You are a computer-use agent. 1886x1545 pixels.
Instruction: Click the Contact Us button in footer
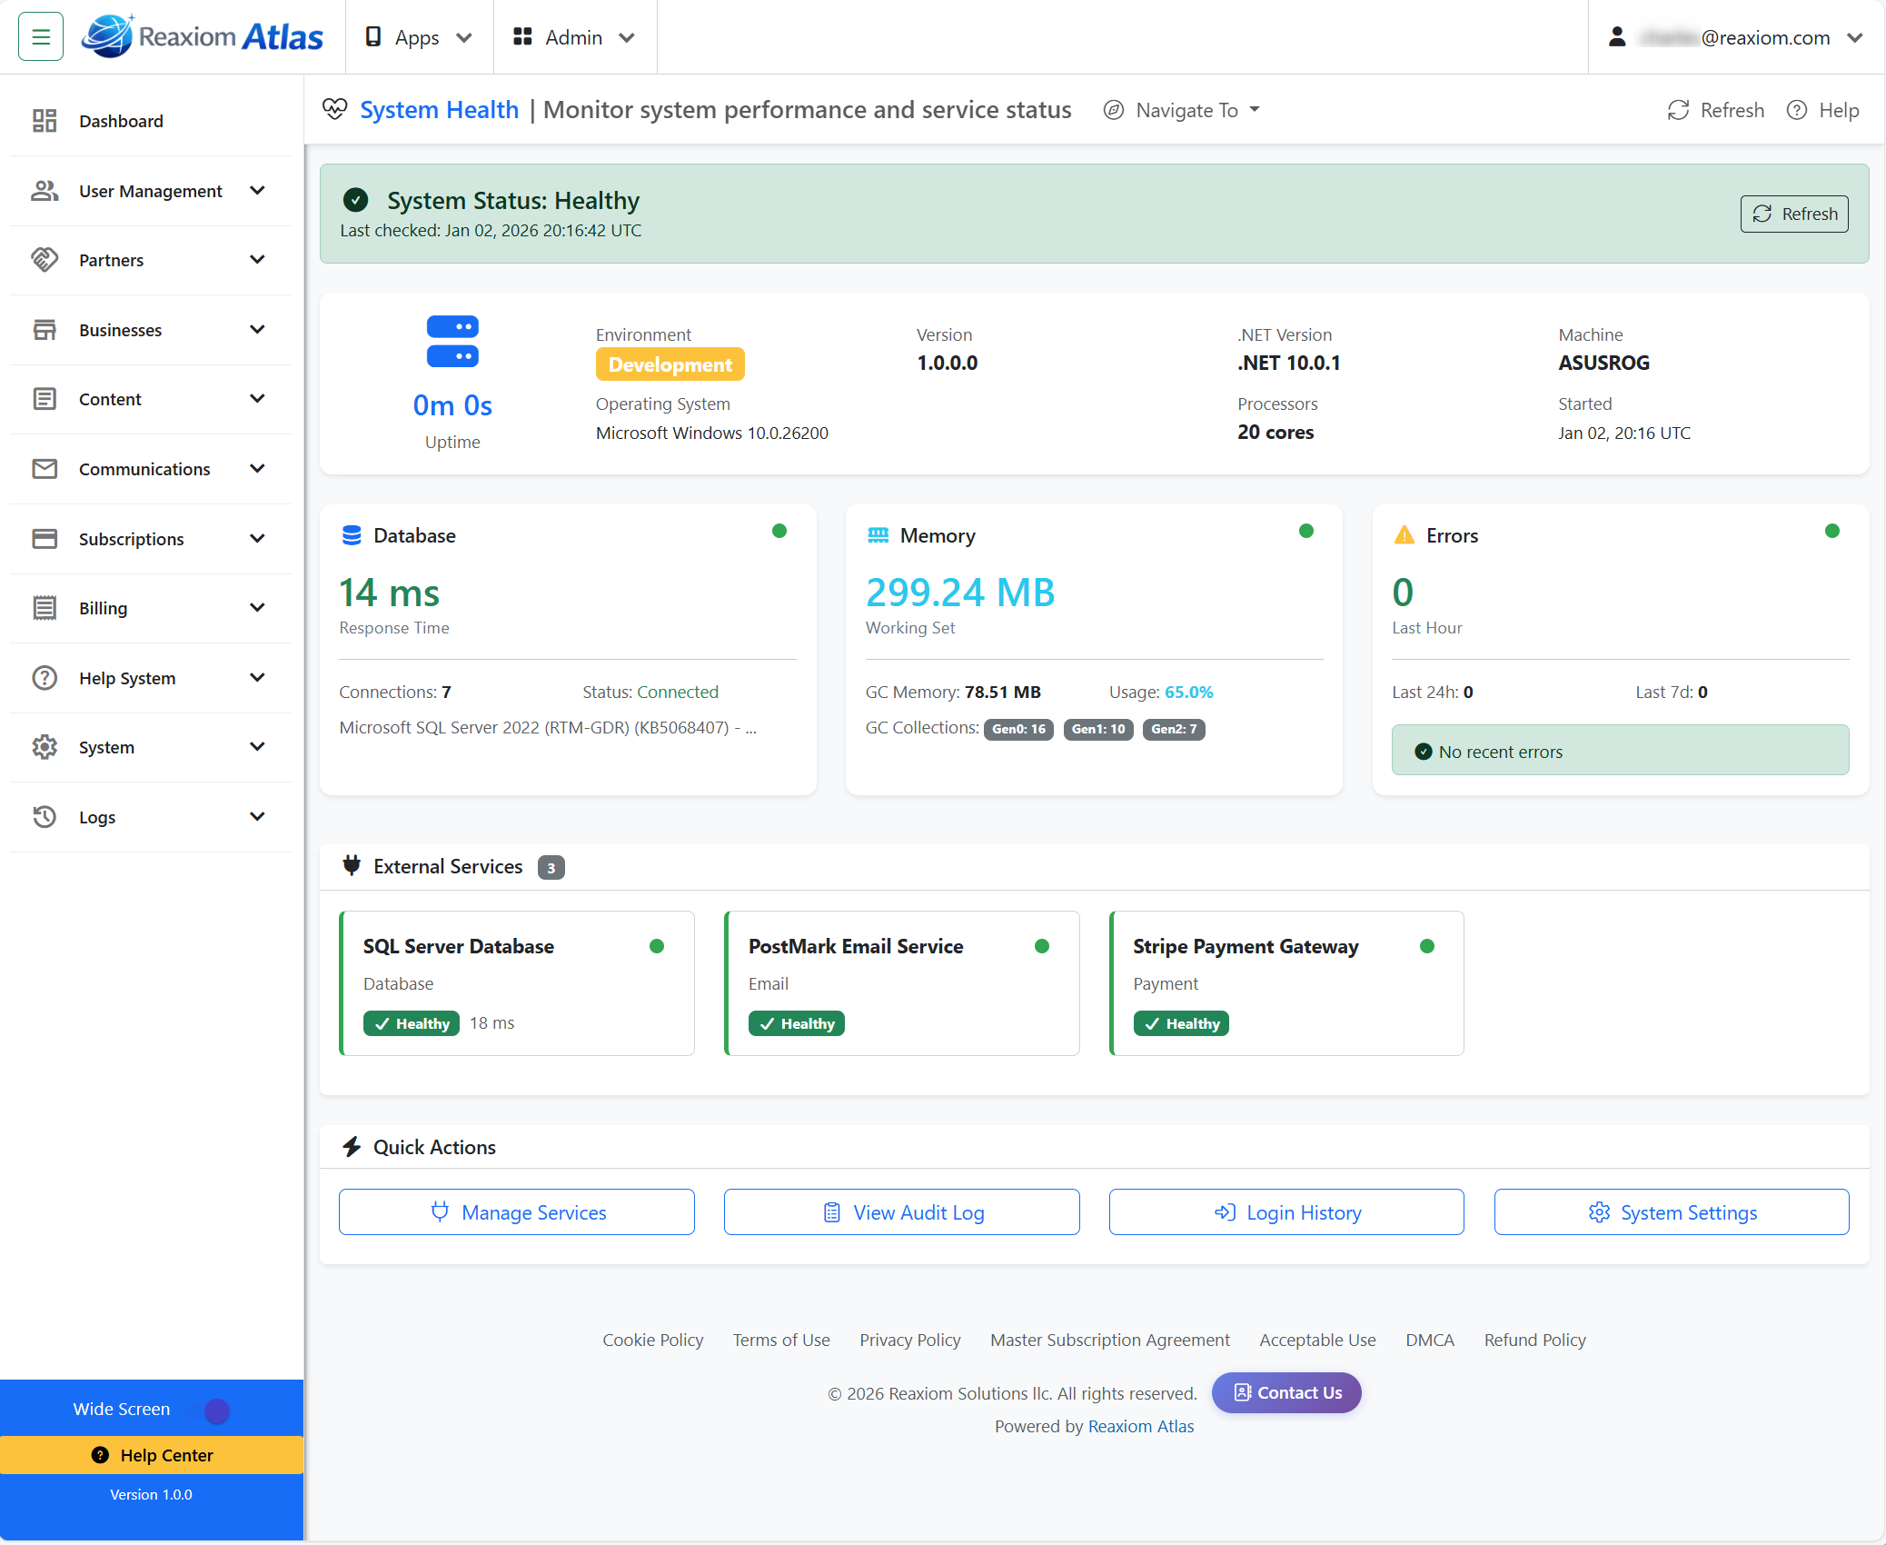[x=1286, y=1392]
